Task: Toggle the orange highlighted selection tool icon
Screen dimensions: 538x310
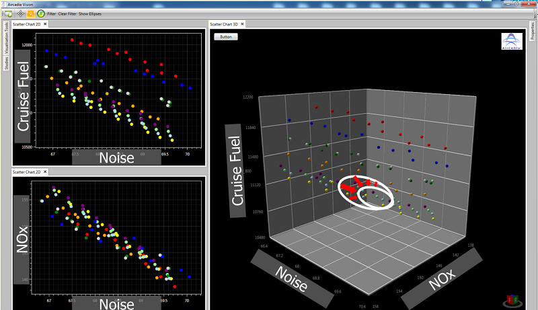Action: 31,13
